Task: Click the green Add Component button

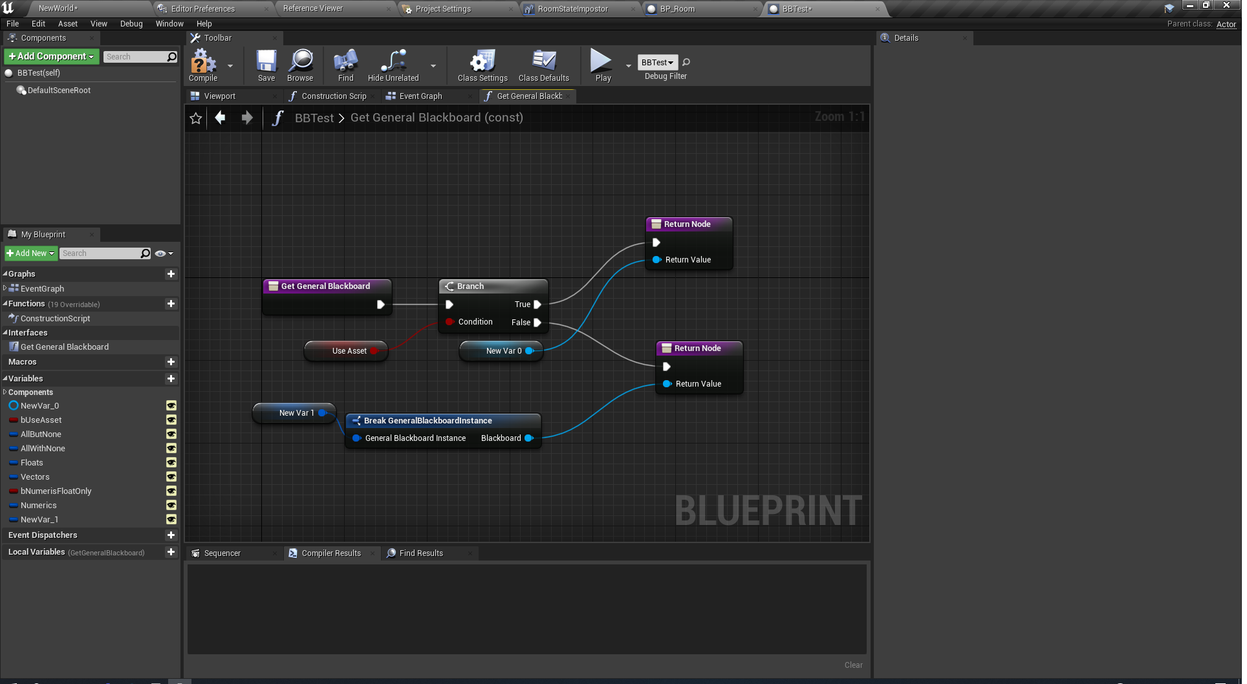Action: point(52,57)
